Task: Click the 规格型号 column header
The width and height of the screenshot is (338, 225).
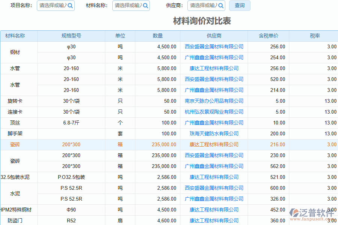Action: click(71, 36)
